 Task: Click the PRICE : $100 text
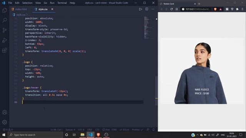click(x=202, y=94)
